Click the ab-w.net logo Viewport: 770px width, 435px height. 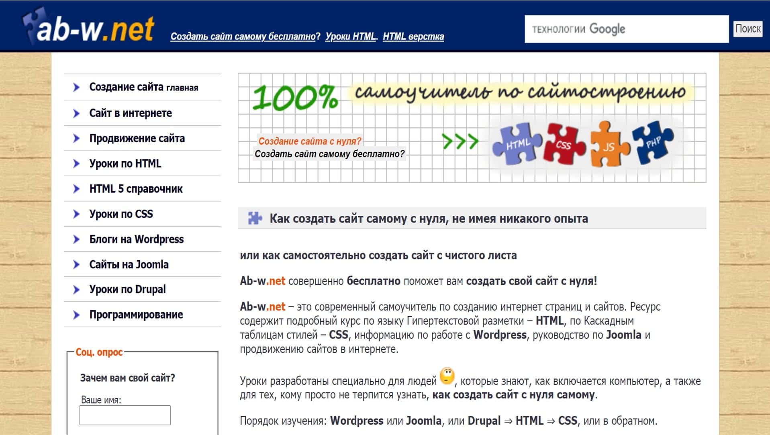click(x=88, y=27)
